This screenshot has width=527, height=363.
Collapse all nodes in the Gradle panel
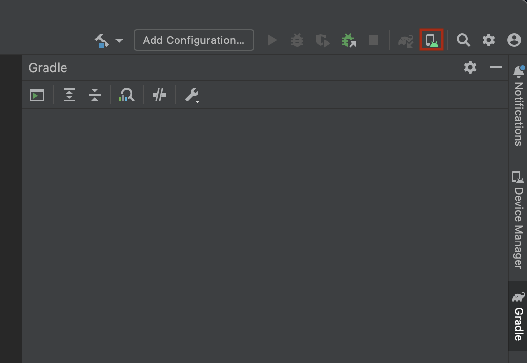coord(95,95)
